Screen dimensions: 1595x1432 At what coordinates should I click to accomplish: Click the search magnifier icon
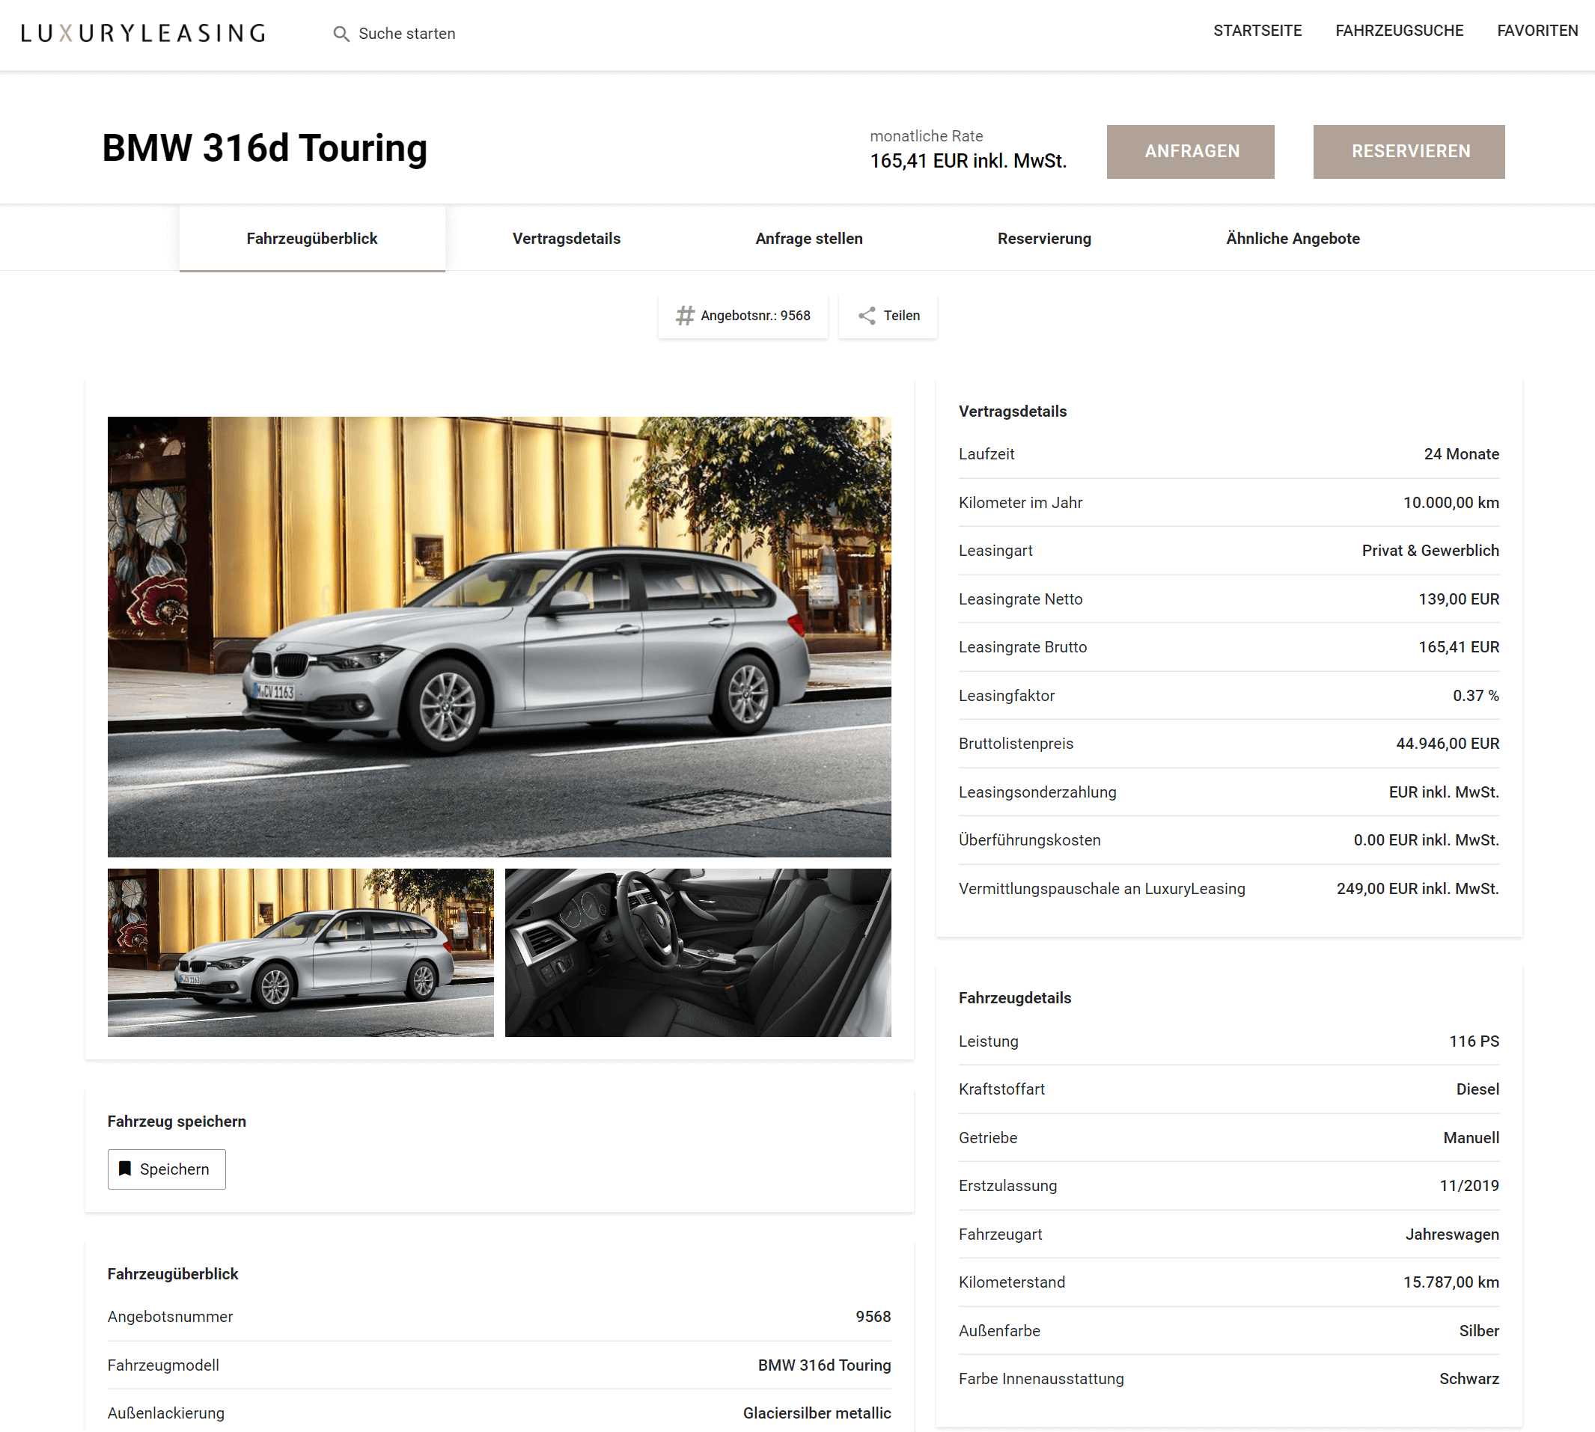point(341,34)
